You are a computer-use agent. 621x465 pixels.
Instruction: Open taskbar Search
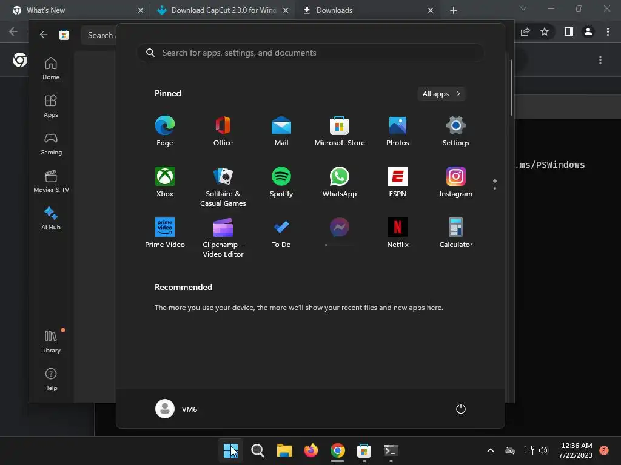click(x=257, y=450)
